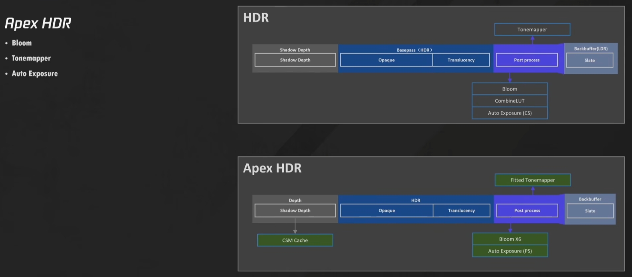Click the Tonemapper bullet point on left
The width and height of the screenshot is (632, 277).
click(x=31, y=58)
